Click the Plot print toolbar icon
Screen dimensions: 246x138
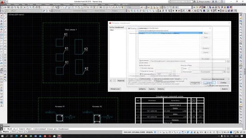[x=12, y=7]
